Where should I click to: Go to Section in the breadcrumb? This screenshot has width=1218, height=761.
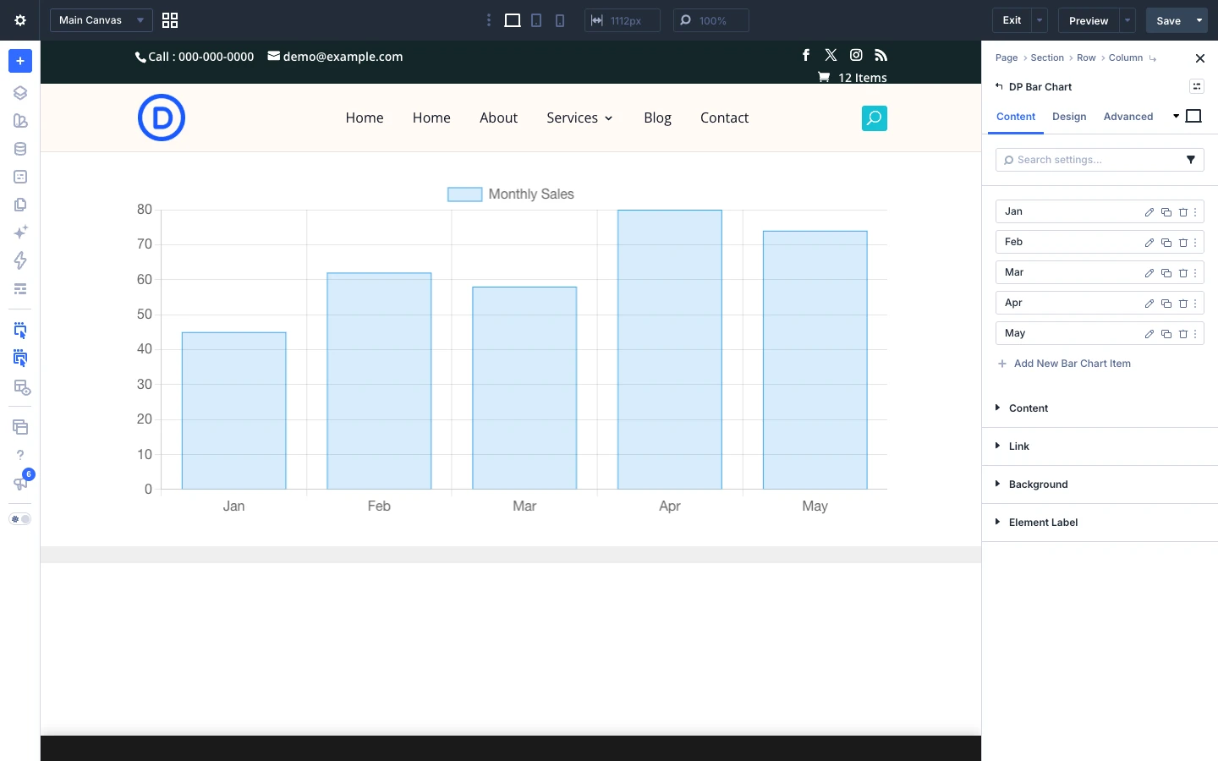pos(1047,57)
